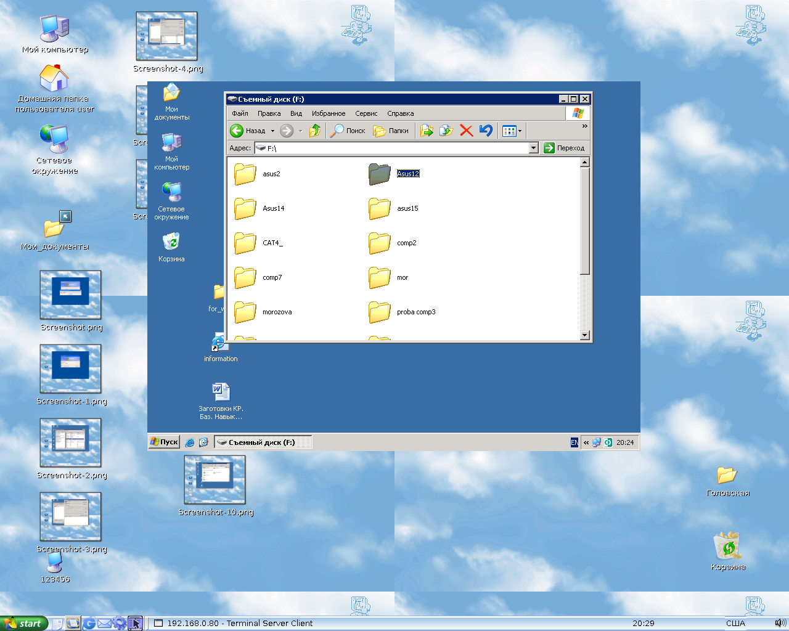Click the Copy To folder icon
The height and width of the screenshot is (631, 789).
point(446,131)
